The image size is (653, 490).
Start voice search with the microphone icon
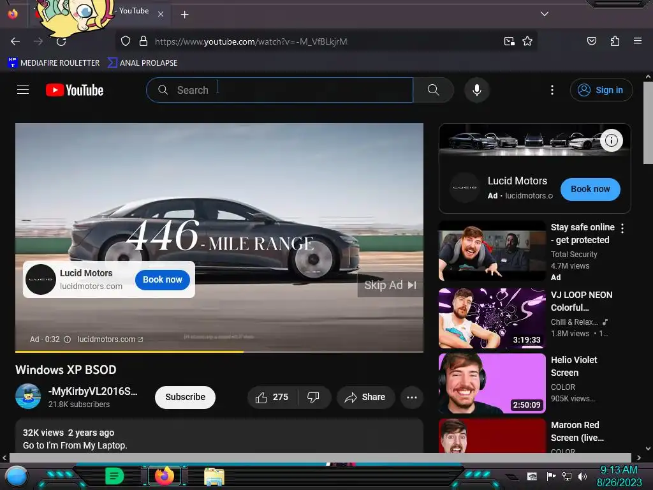pyautogui.click(x=477, y=90)
